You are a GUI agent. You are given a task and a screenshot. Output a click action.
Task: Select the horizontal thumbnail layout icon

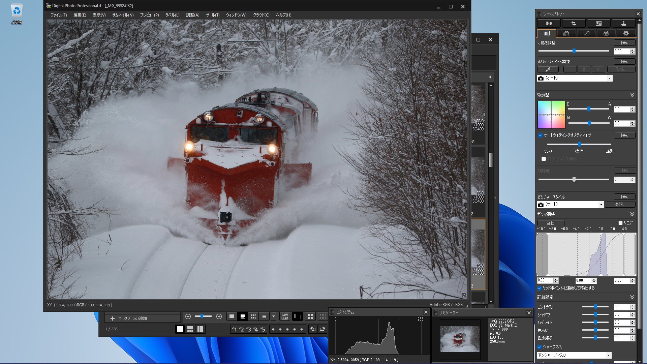point(190,329)
